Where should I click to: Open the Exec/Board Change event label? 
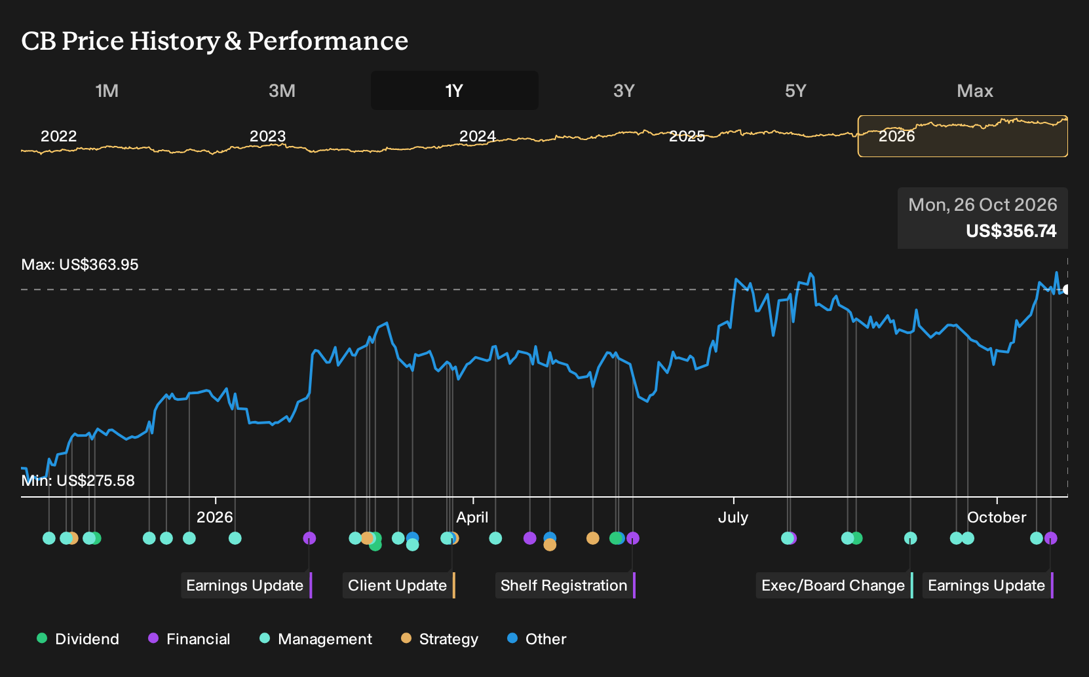(x=834, y=585)
